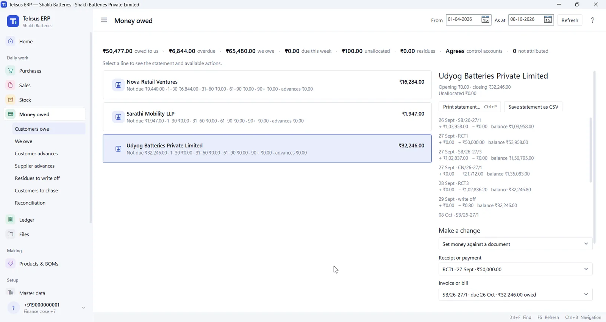Open Customers to chase

pyautogui.click(x=49, y=191)
